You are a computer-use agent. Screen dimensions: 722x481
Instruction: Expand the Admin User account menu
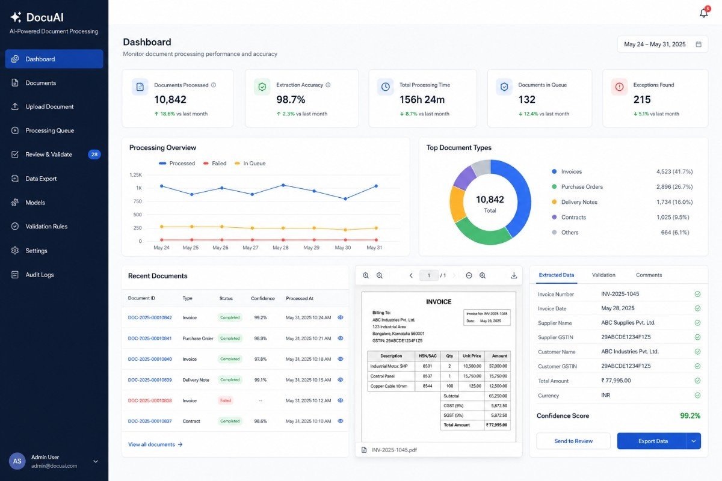tap(96, 461)
